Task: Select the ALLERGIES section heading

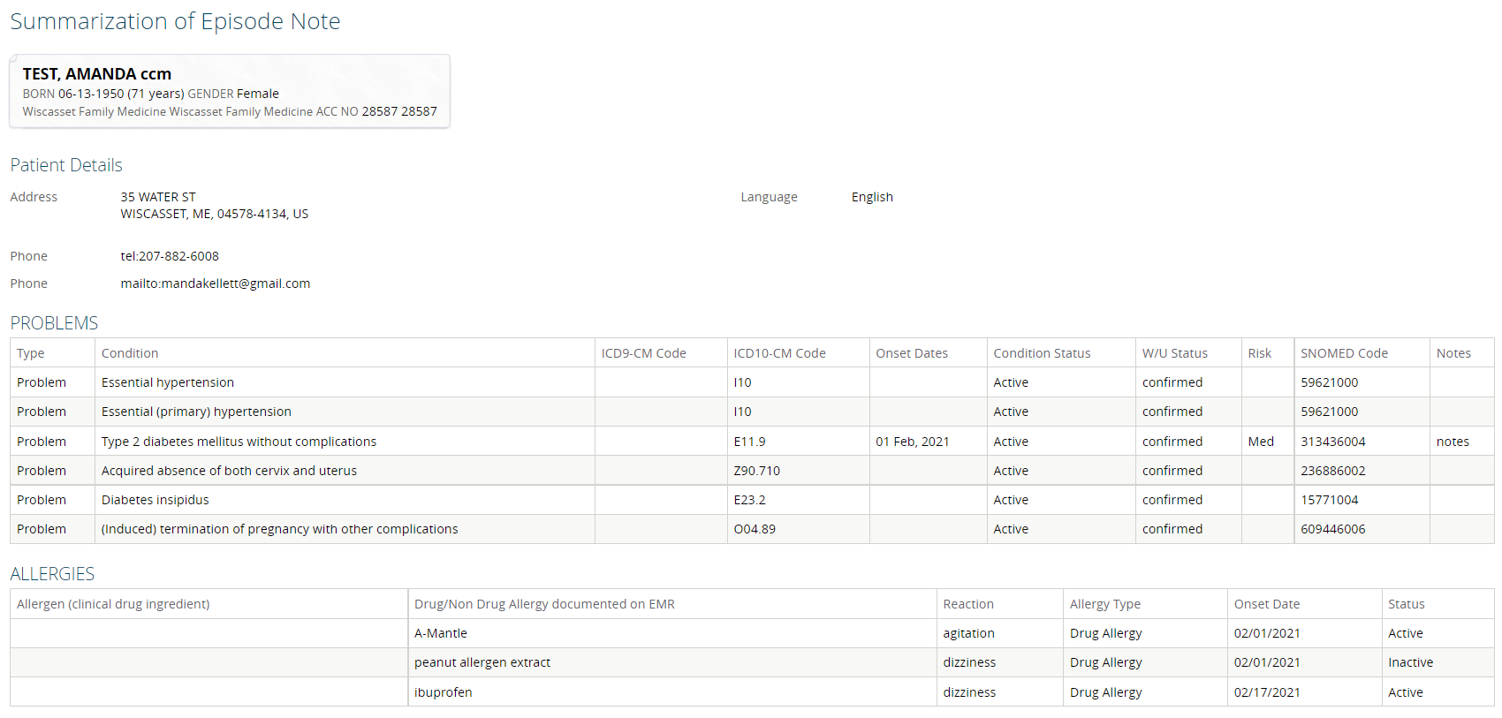Action: (x=52, y=574)
